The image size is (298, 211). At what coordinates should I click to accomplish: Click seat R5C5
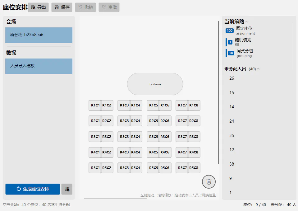(153, 168)
